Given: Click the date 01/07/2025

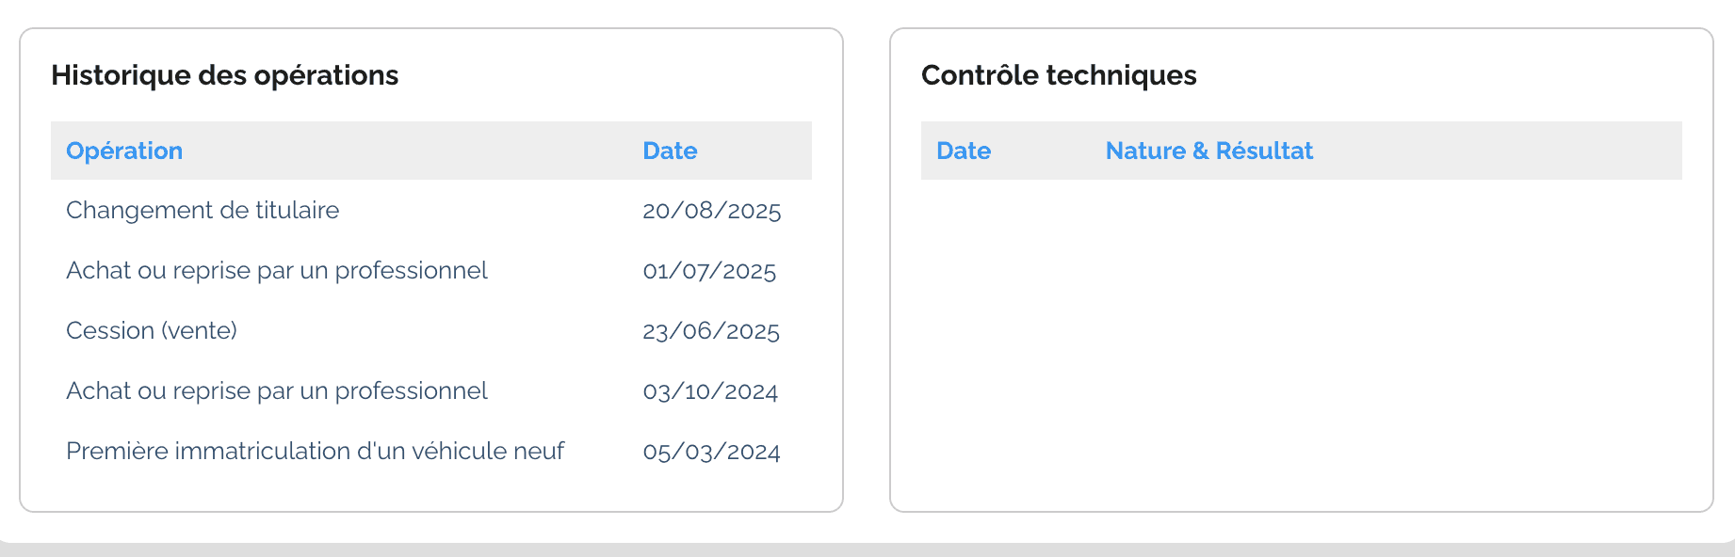Looking at the screenshot, I should coord(708,271).
